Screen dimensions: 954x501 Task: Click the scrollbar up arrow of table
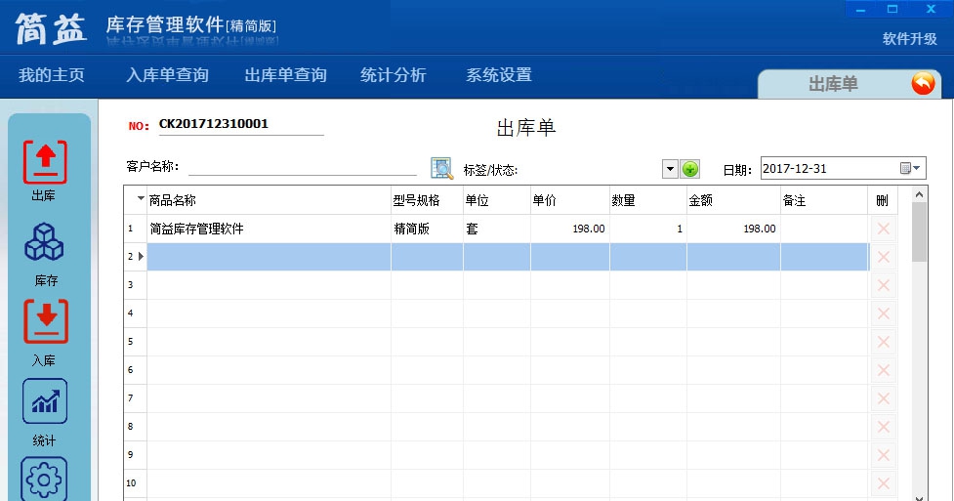(919, 194)
